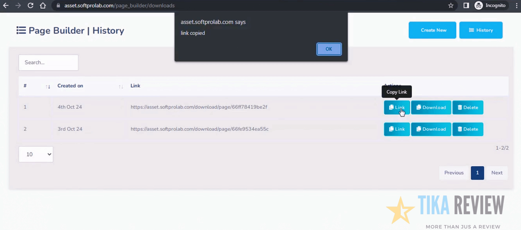Click the site lock icon in address bar
521x230 pixels.
coord(58,6)
